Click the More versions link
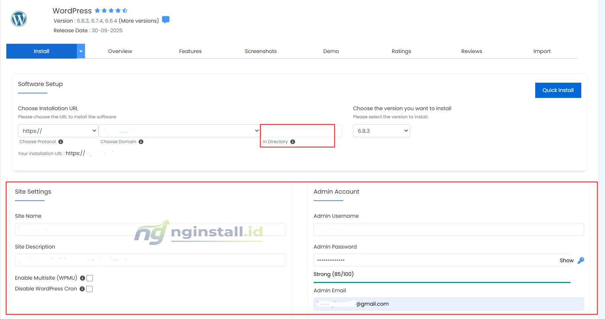The height and width of the screenshot is (319, 605). tap(139, 21)
